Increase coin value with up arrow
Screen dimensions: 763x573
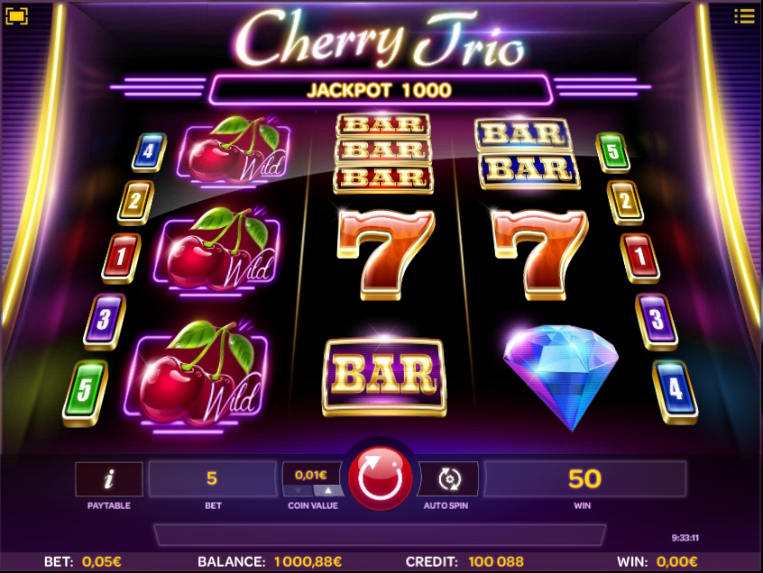[x=328, y=490]
